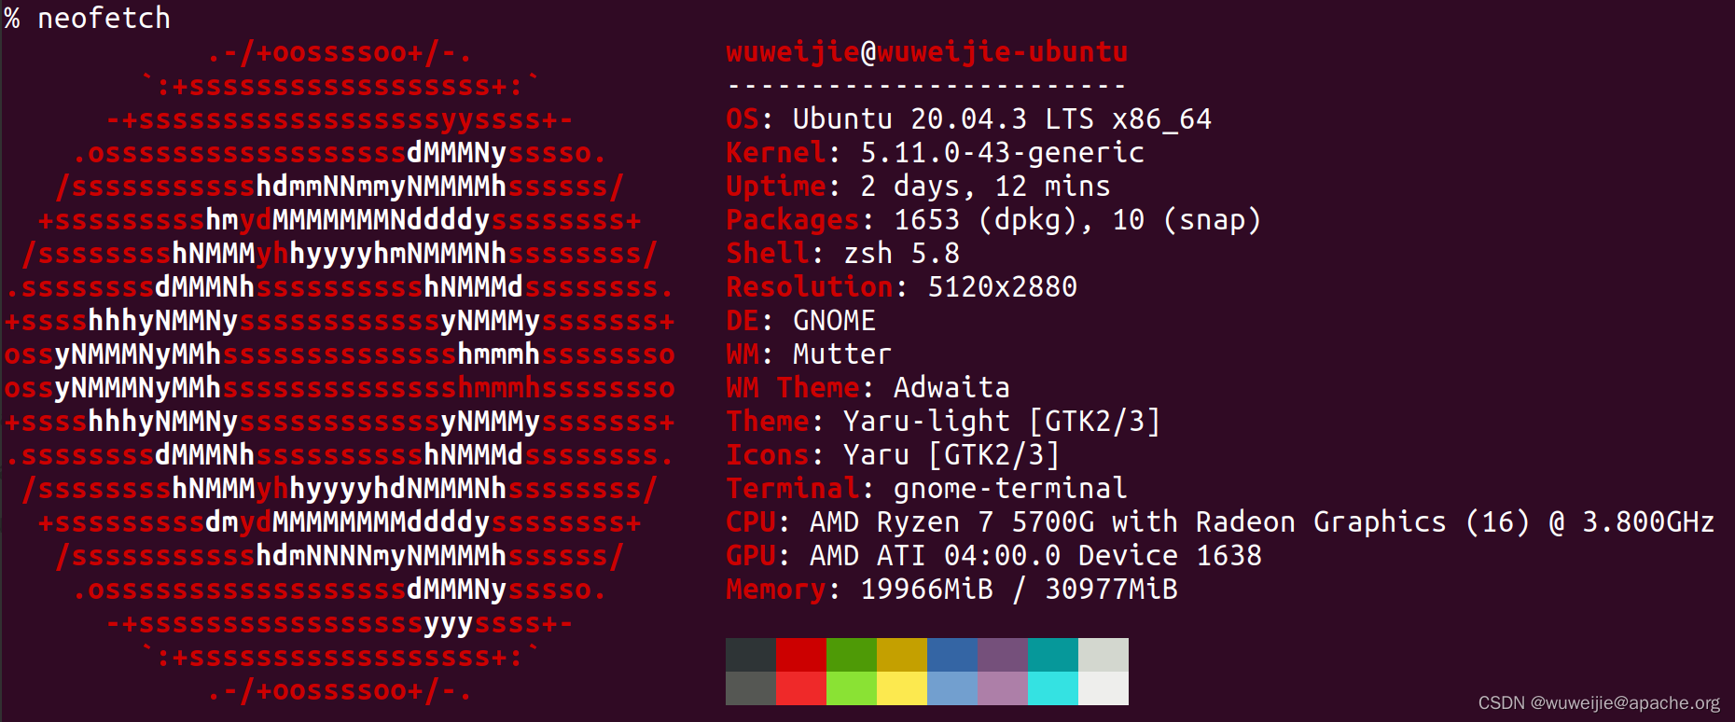Click the cyan color swatch
1735x722 pixels.
[x=1053, y=688]
